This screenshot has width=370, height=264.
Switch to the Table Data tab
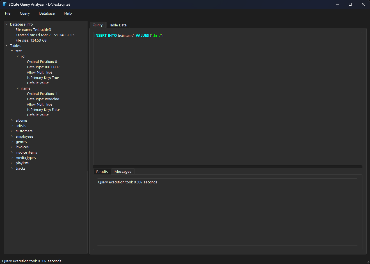pos(118,25)
